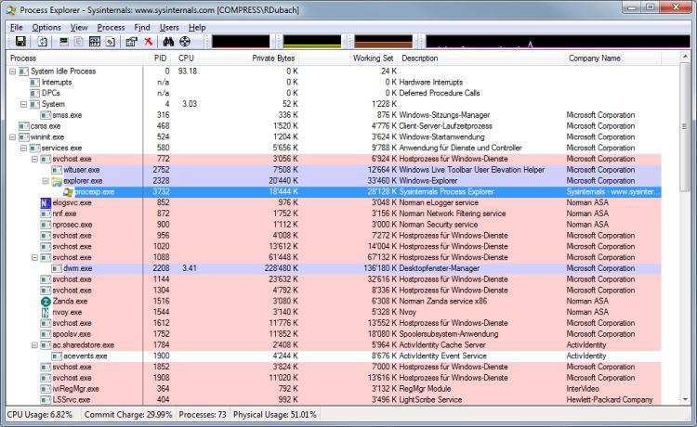Click the yellow commit history mini graph
The height and width of the screenshot is (427, 697).
tap(311, 41)
